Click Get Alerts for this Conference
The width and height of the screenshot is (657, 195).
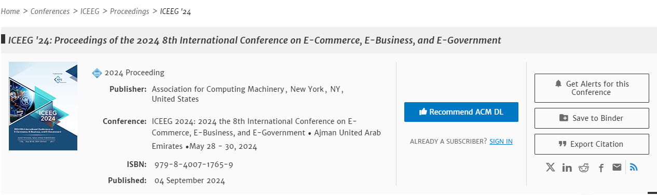pos(592,88)
